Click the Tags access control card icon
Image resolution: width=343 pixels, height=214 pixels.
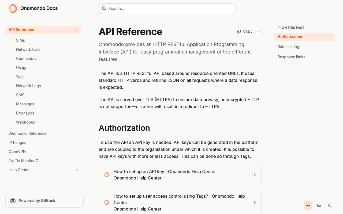coord(107,202)
